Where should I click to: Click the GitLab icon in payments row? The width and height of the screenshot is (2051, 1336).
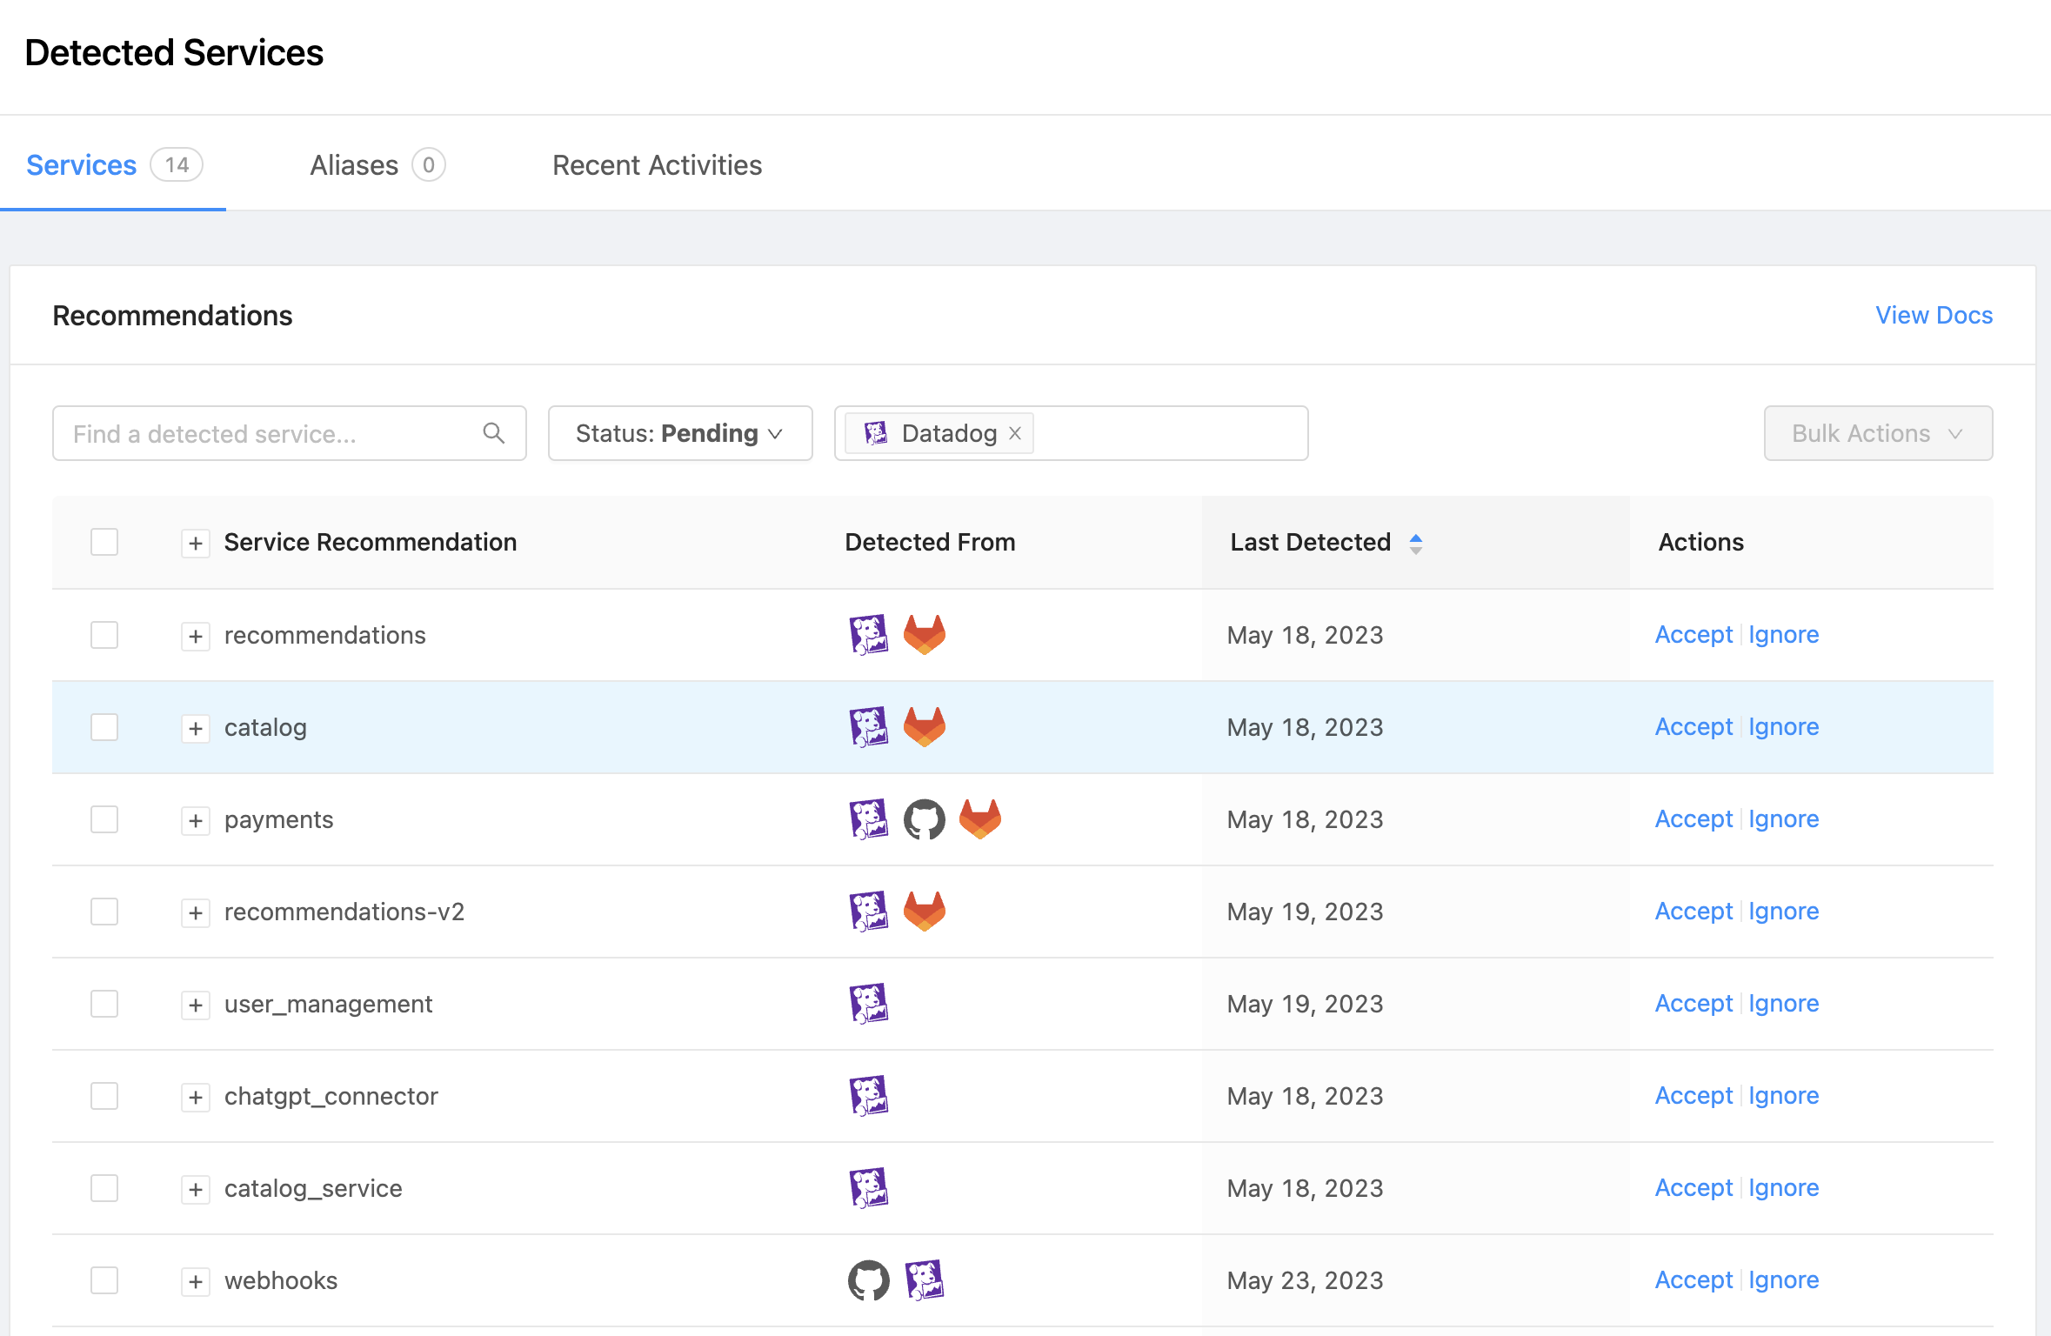979,819
